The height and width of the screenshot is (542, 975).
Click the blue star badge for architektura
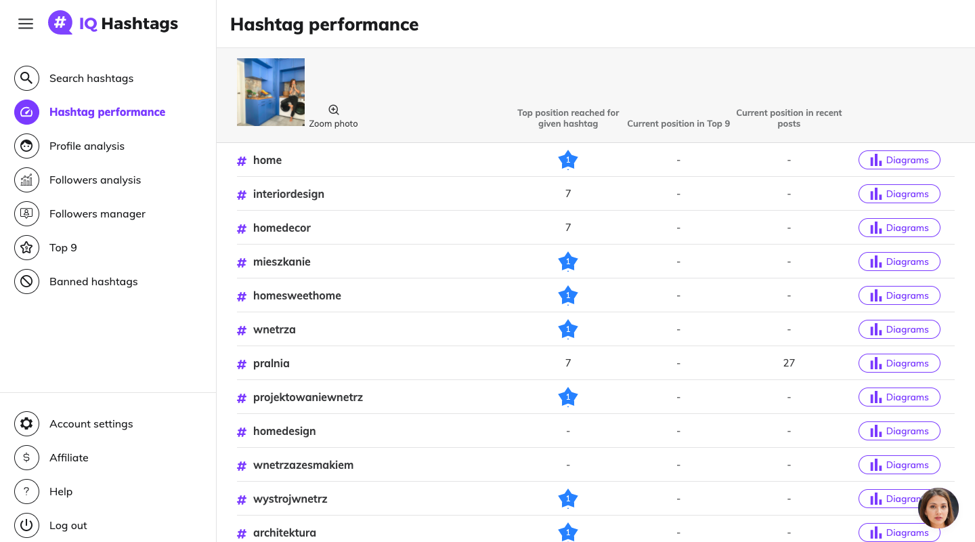click(568, 533)
